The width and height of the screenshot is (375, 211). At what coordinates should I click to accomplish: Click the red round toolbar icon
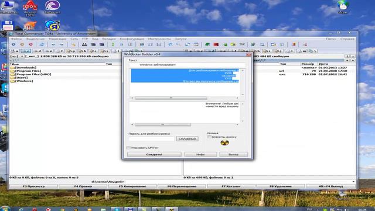click(x=30, y=45)
